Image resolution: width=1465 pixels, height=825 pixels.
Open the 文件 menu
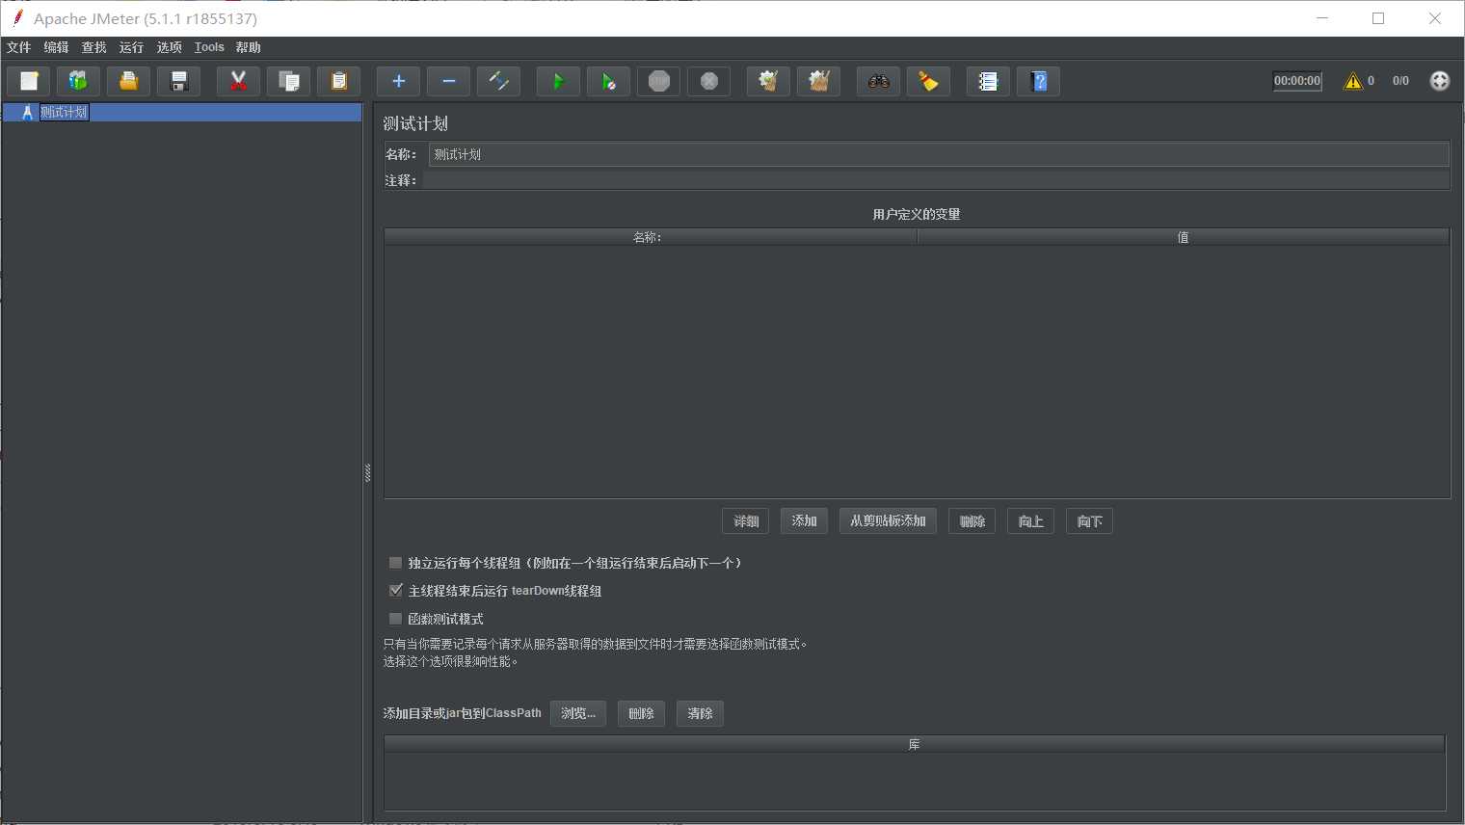(x=18, y=47)
